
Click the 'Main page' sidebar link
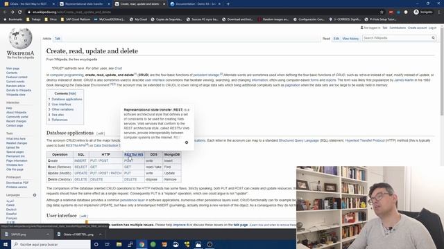(x=12, y=68)
